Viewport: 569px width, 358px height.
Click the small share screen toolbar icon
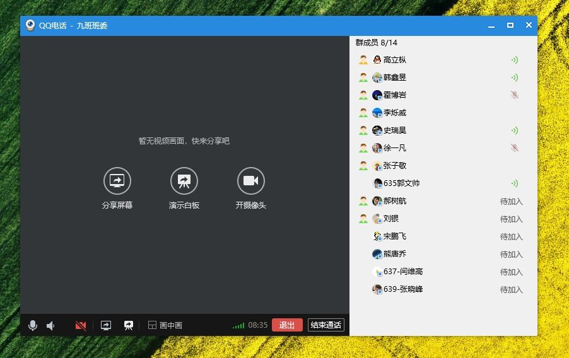[x=106, y=325]
